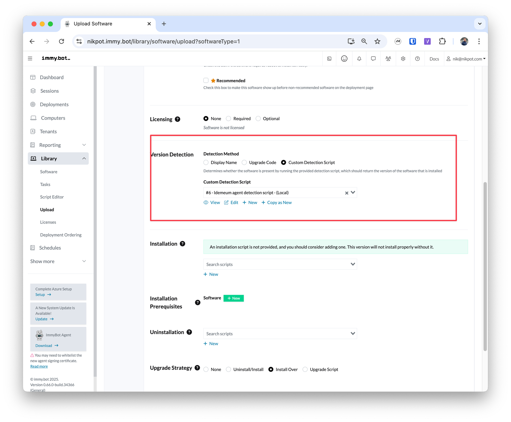Select Install Over upgrade strategy
Image resolution: width=511 pixels, height=422 pixels.
click(271, 369)
